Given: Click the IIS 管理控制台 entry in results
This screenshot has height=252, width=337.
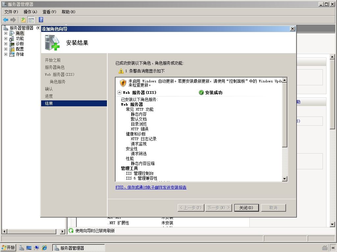Looking at the screenshot, I should pyautogui.click(x=140, y=173).
